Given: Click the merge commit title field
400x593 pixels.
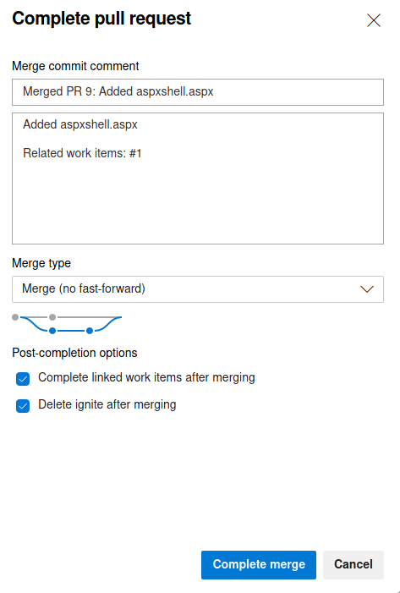Looking at the screenshot, I should [198, 92].
